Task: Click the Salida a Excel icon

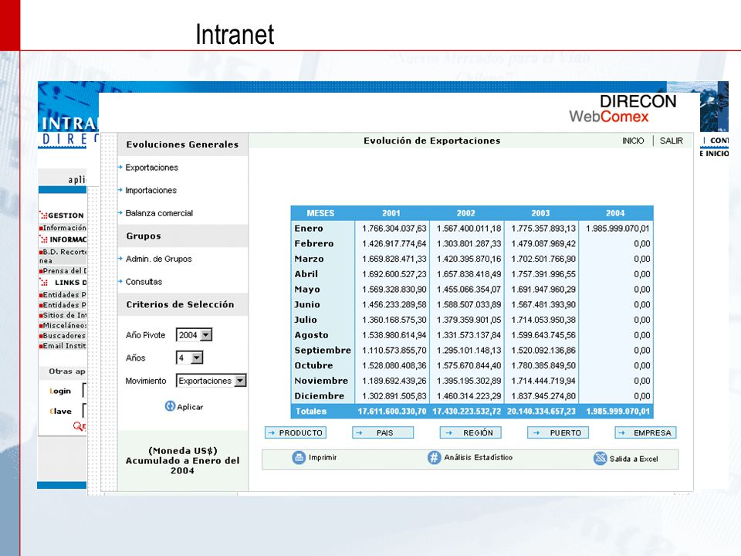Action: coord(601,458)
